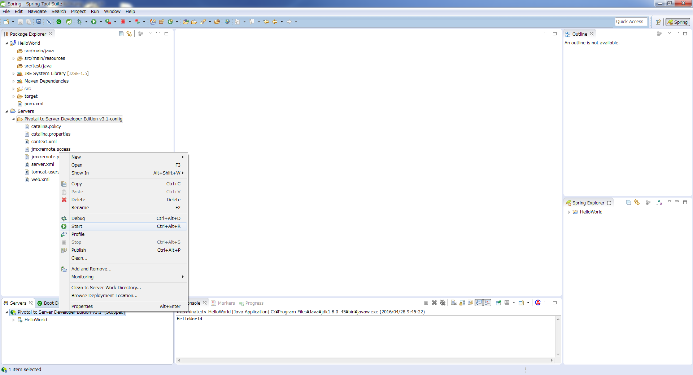
Task: Toggle Show Console on standard output change
Action: (479, 303)
